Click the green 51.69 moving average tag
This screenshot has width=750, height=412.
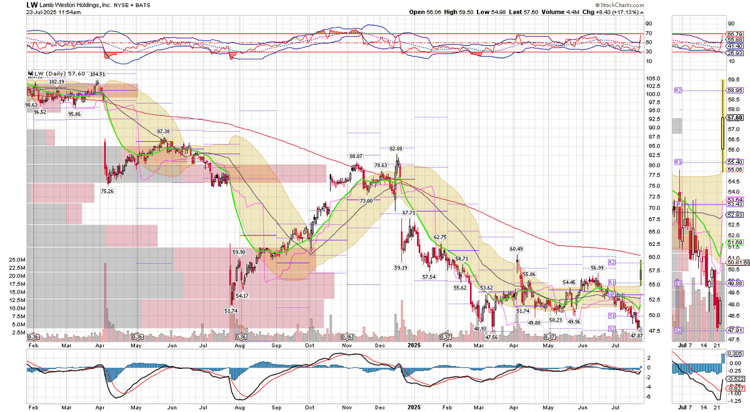click(x=735, y=241)
